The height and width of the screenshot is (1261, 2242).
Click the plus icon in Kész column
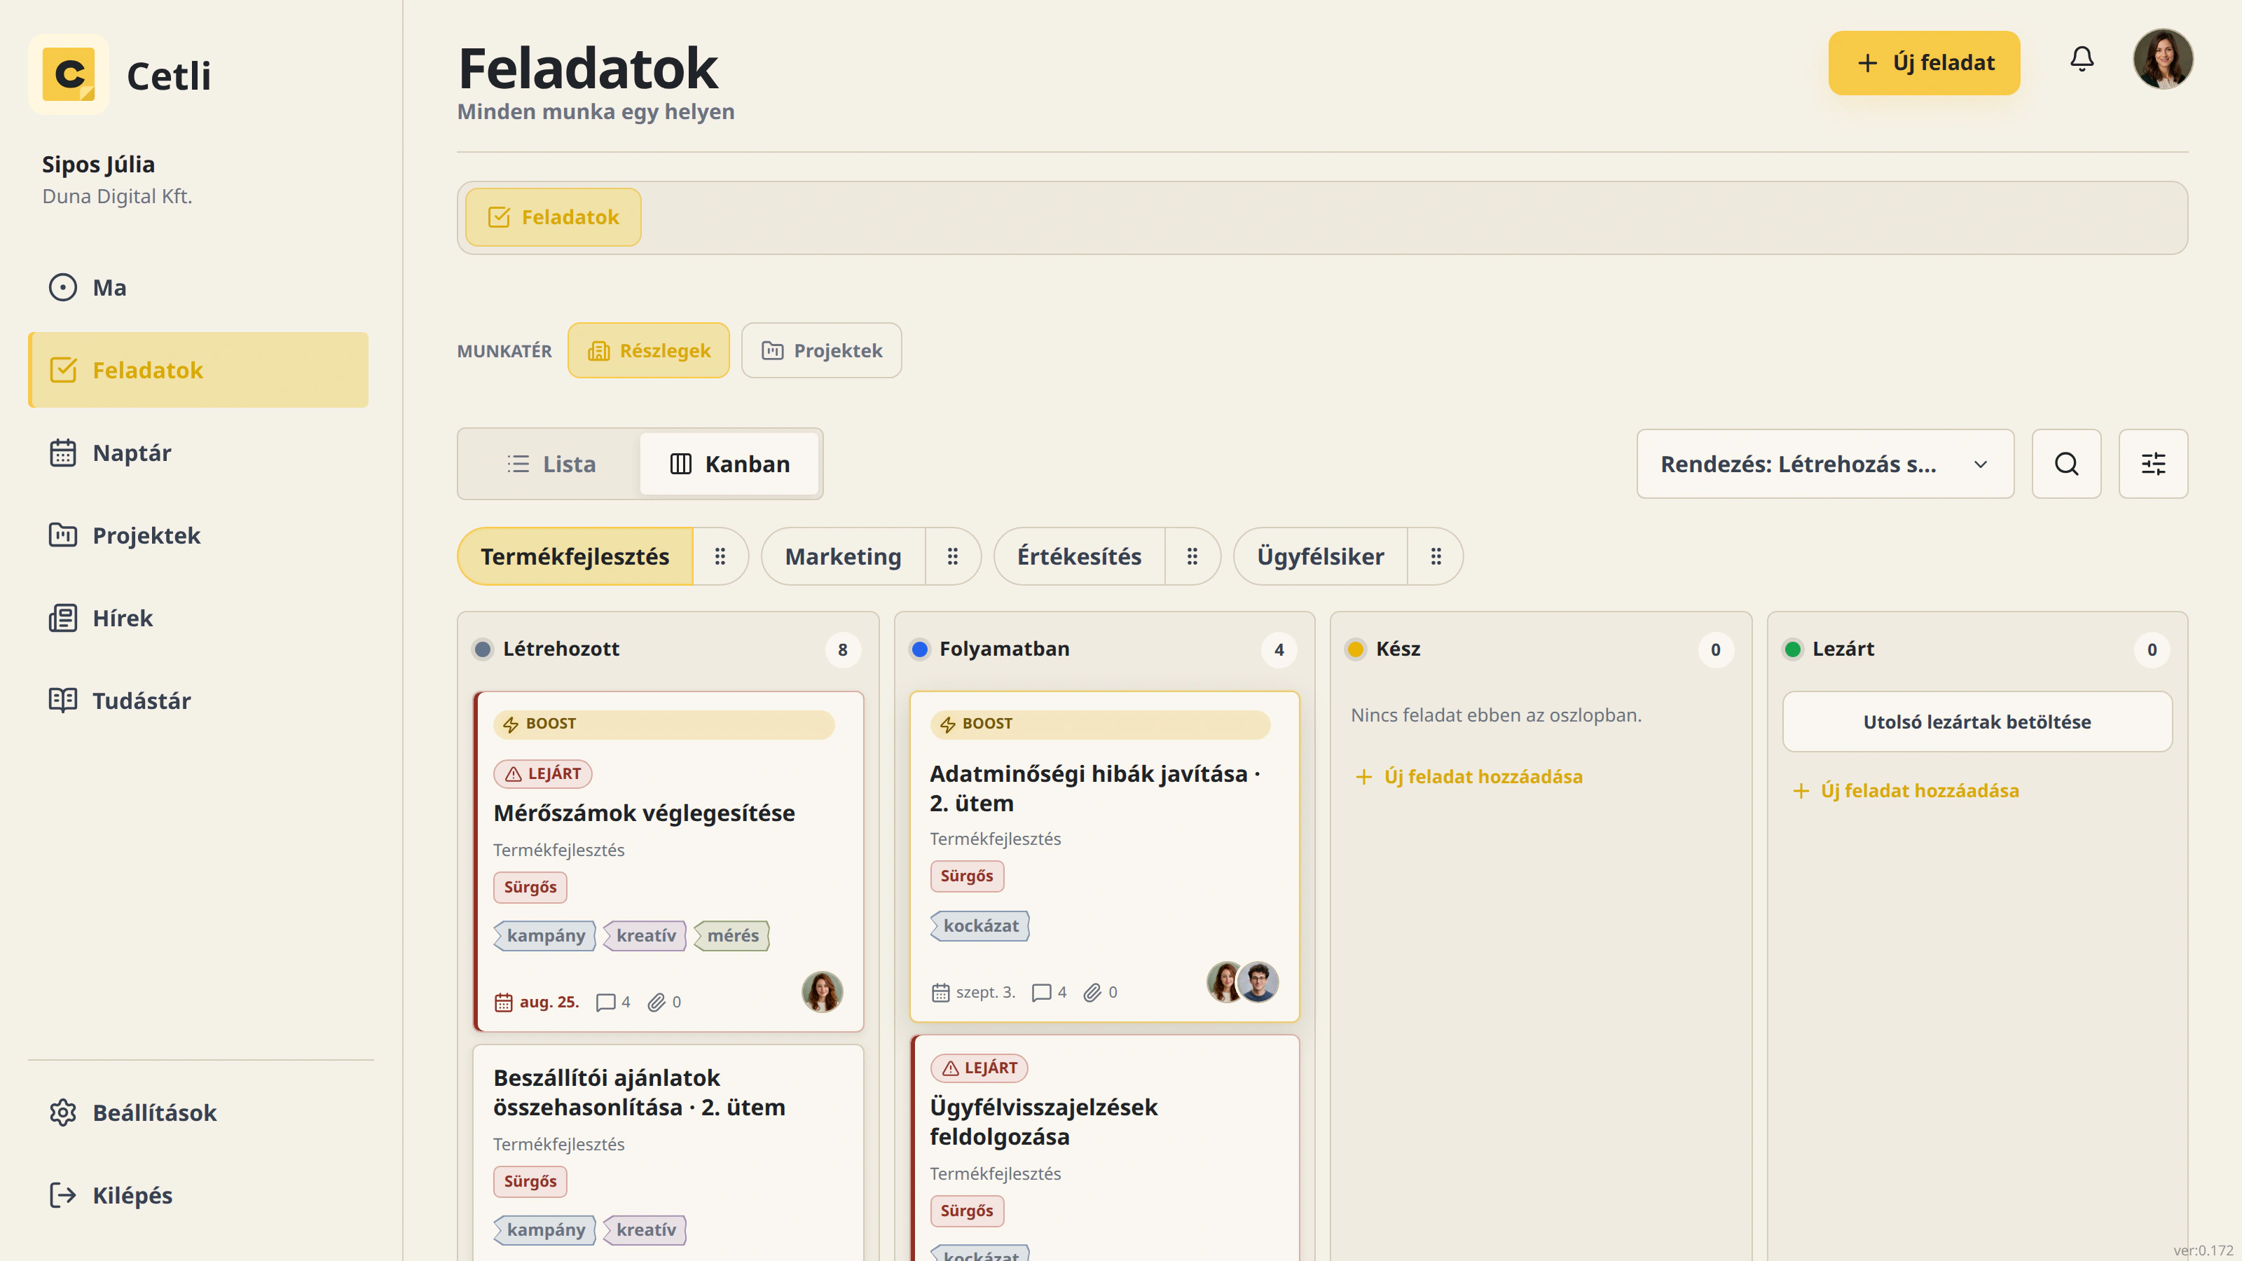1364,776
